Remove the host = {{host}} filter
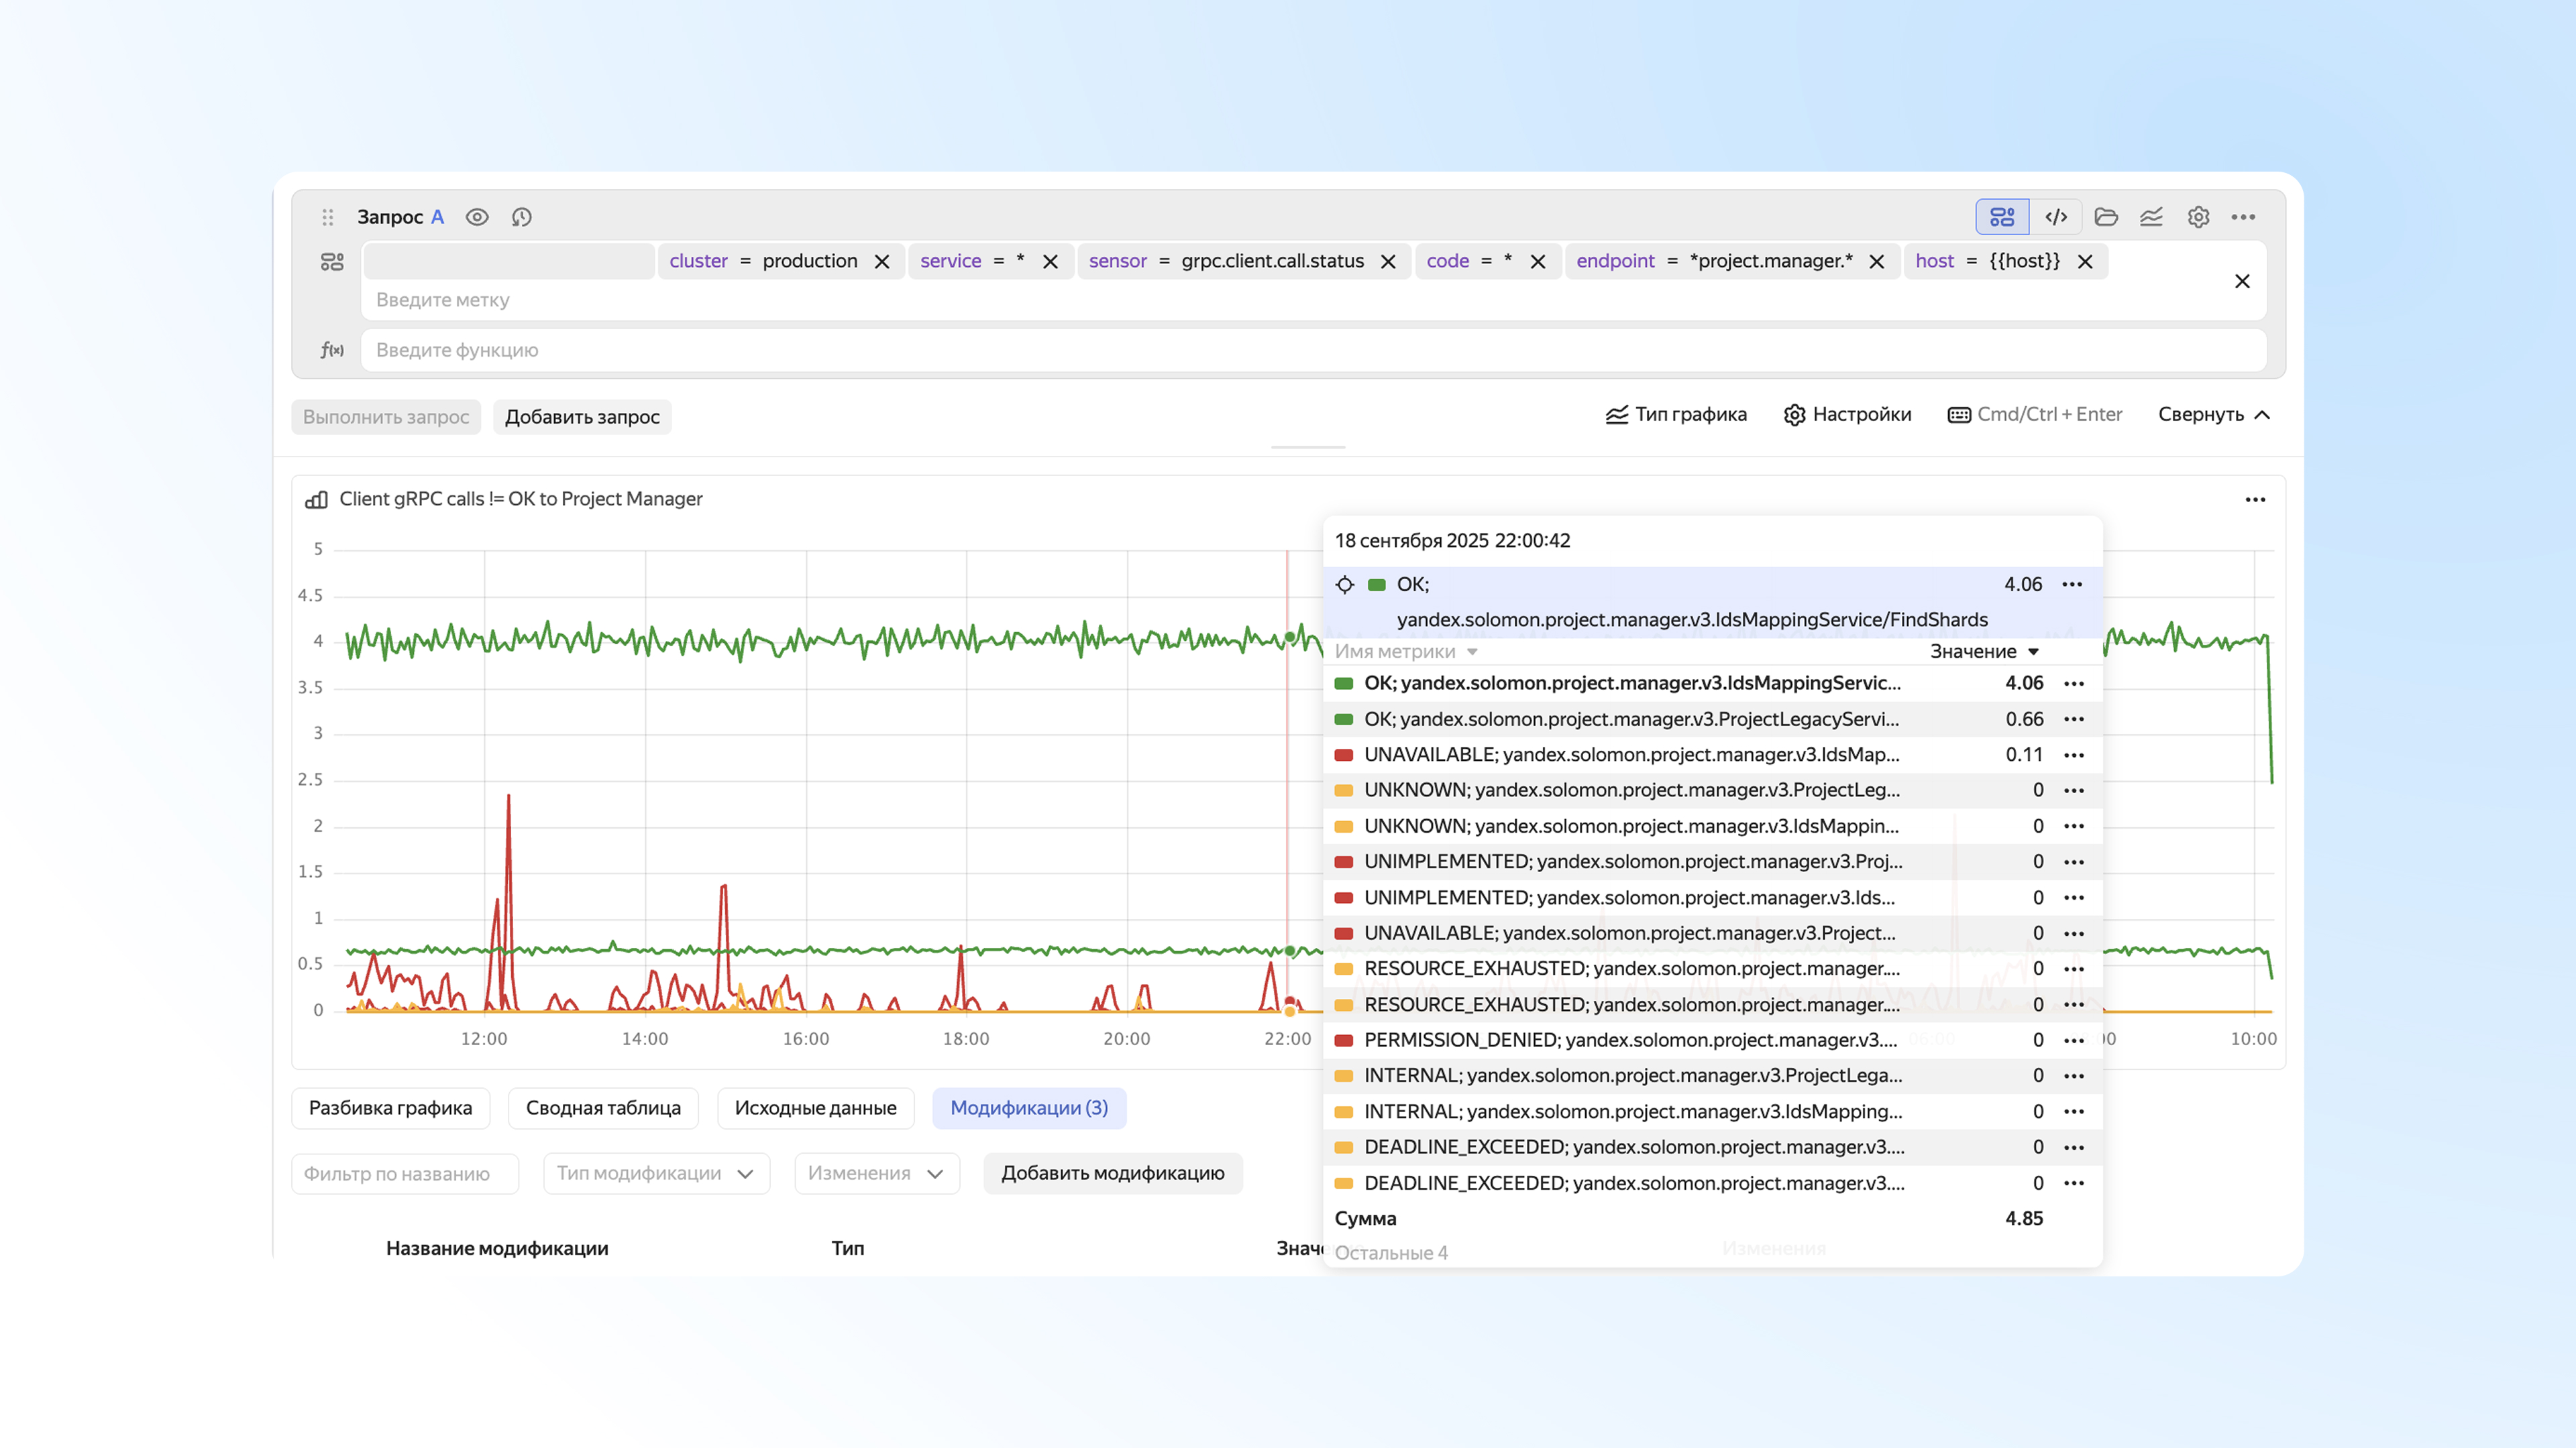2576x1448 pixels. pyautogui.click(x=2085, y=262)
